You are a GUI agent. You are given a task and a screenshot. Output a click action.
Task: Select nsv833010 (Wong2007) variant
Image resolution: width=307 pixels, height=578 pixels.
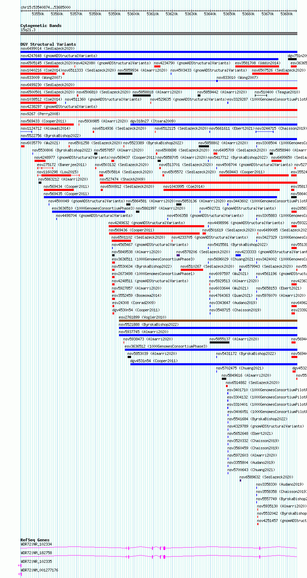tap(237, 77)
